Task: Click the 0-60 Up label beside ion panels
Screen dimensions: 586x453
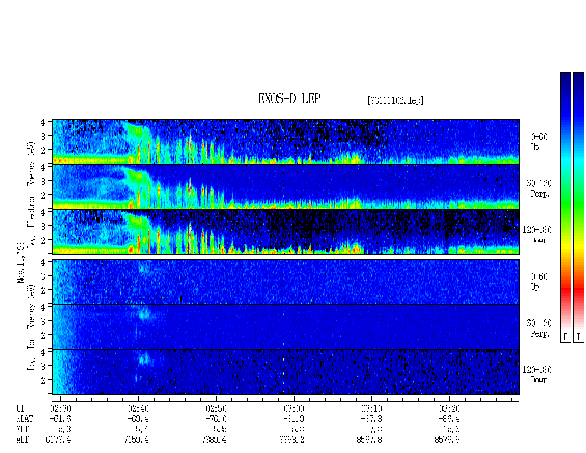Action: tap(539, 281)
